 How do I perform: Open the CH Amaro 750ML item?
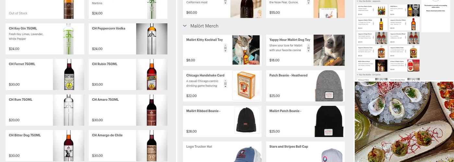point(112,110)
